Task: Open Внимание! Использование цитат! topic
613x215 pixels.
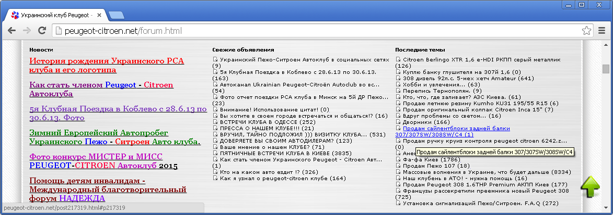Action: point(275,109)
